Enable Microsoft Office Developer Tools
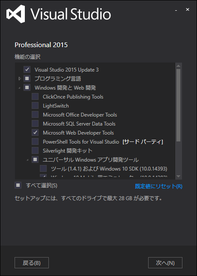 point(35,114)
